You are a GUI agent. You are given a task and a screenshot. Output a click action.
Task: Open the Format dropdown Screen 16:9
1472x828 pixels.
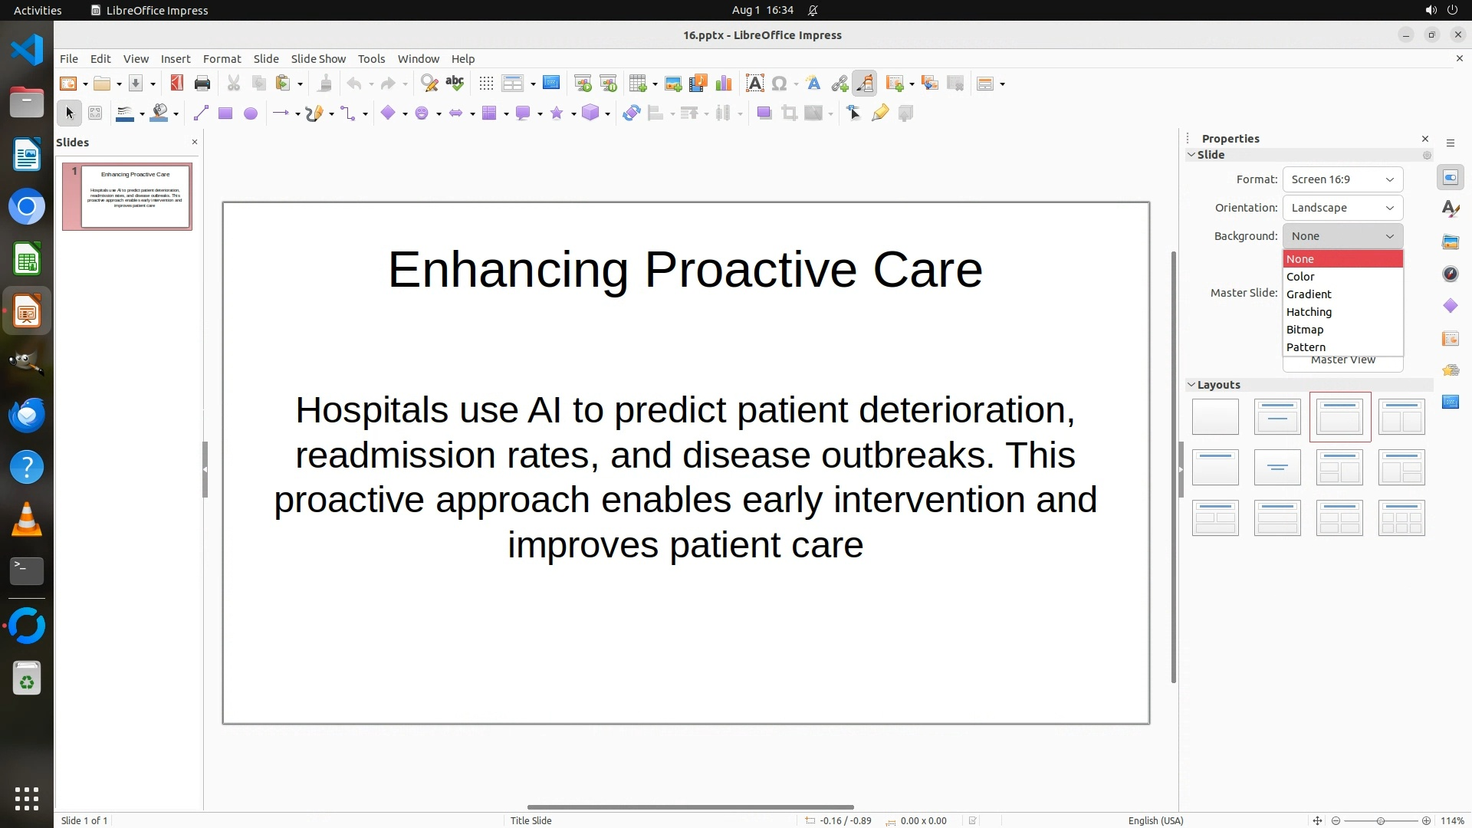(x=1342, y=179)
